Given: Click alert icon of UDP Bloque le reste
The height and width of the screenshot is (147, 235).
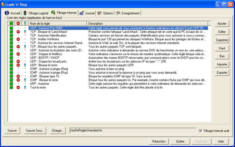Looking at the screenshot, I should click(25, 65).
